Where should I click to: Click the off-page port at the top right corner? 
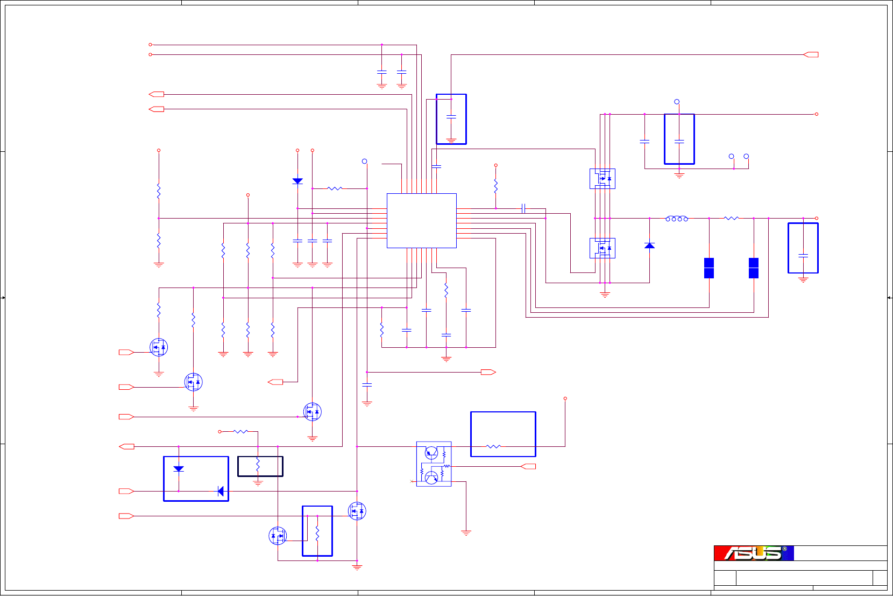pyautogui.click(x=811, y=54)
